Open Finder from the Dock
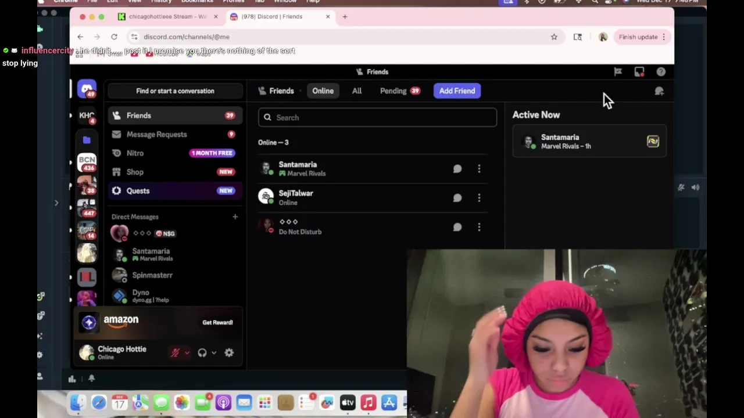The width and height of the screenshot is (744, 418). pyautogui.click(x=78, y=402)
